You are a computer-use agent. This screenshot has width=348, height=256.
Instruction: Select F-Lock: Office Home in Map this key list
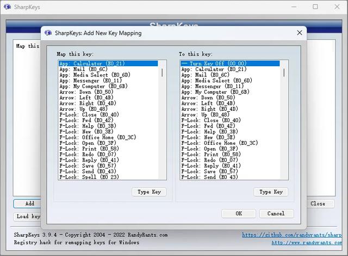[x=108, y=137]
